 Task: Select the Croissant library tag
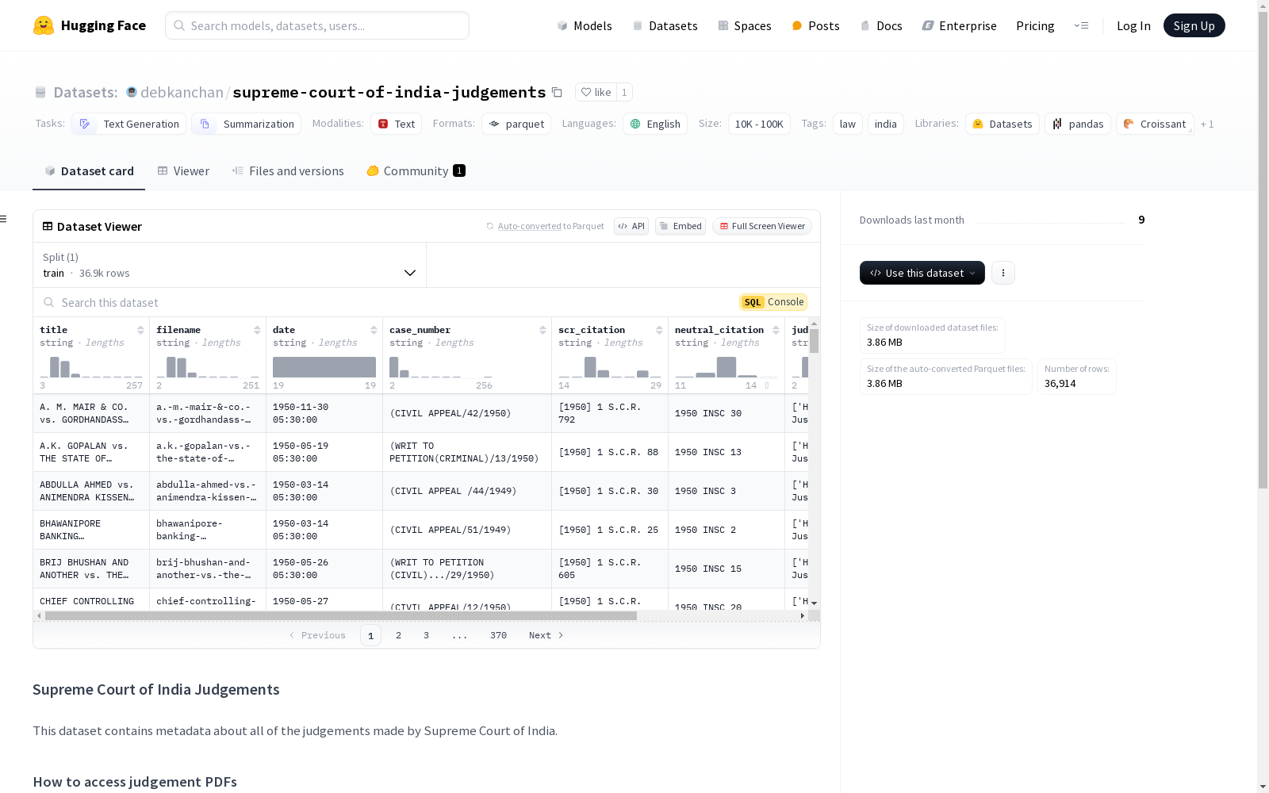1155,124
